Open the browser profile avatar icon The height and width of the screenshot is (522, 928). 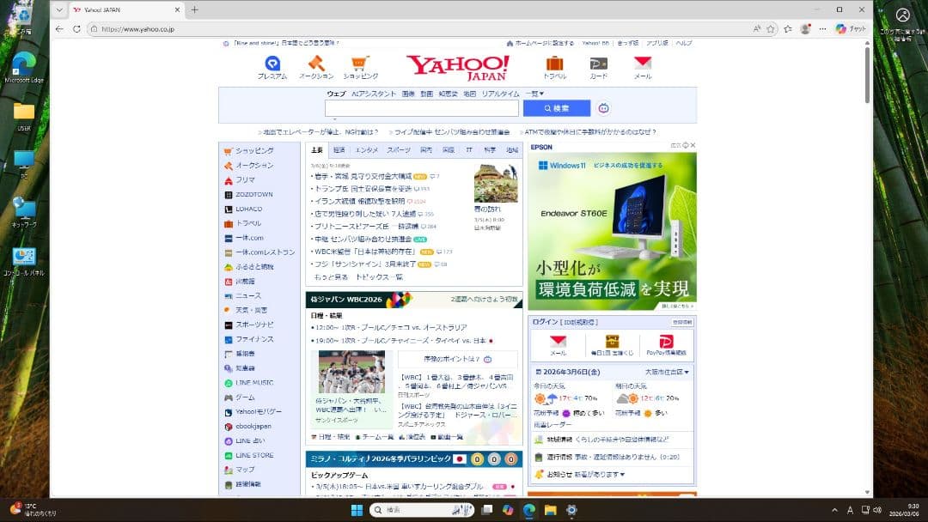805,29
